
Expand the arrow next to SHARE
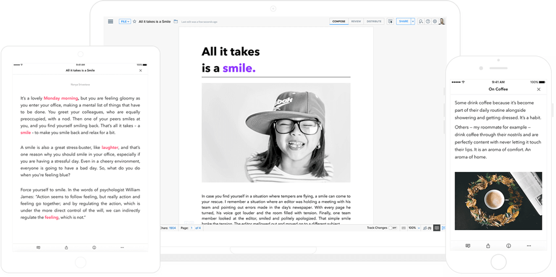pyautogui.click(x=413, y=21)
